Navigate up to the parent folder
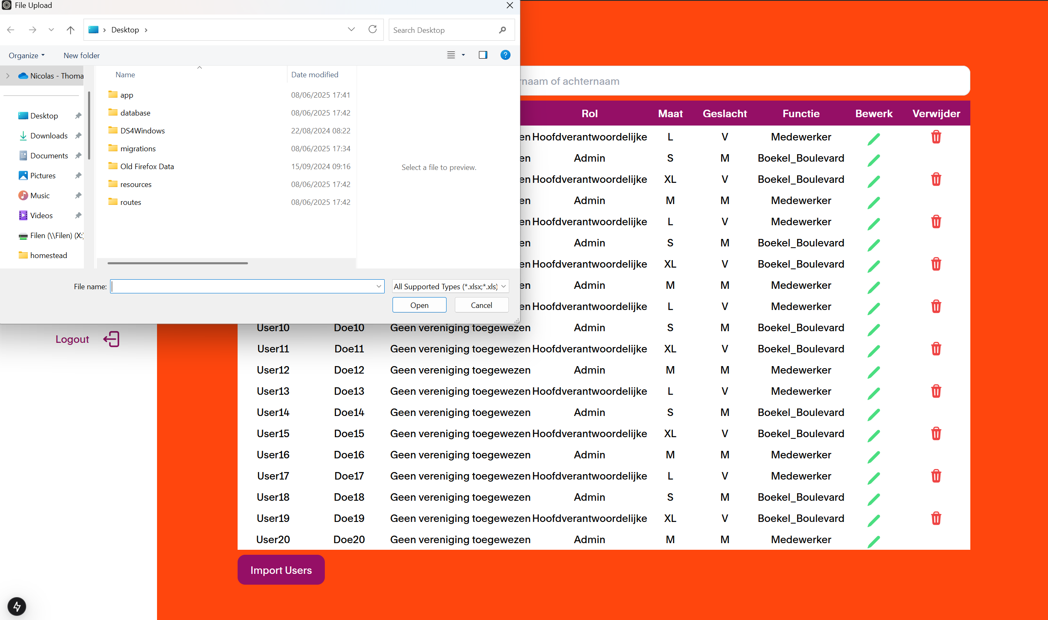The image size is (1048, 620). [70, 30]
